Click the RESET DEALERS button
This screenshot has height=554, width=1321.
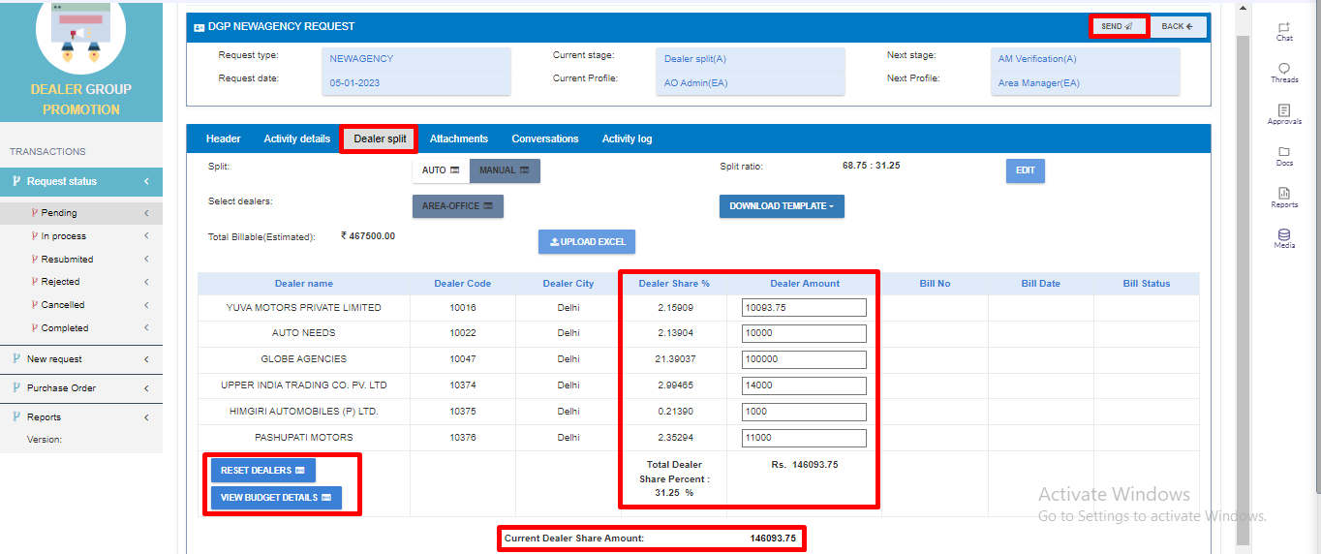262,471
